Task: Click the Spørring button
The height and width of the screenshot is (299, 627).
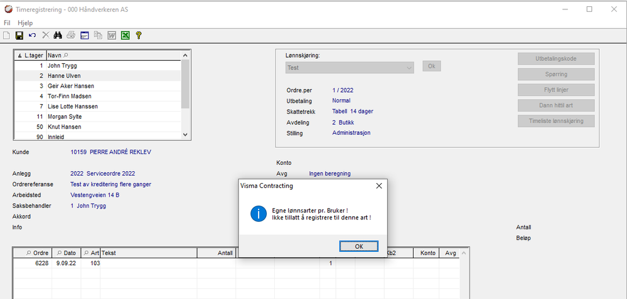Action: pyautogui.click(x=556, y=74)
